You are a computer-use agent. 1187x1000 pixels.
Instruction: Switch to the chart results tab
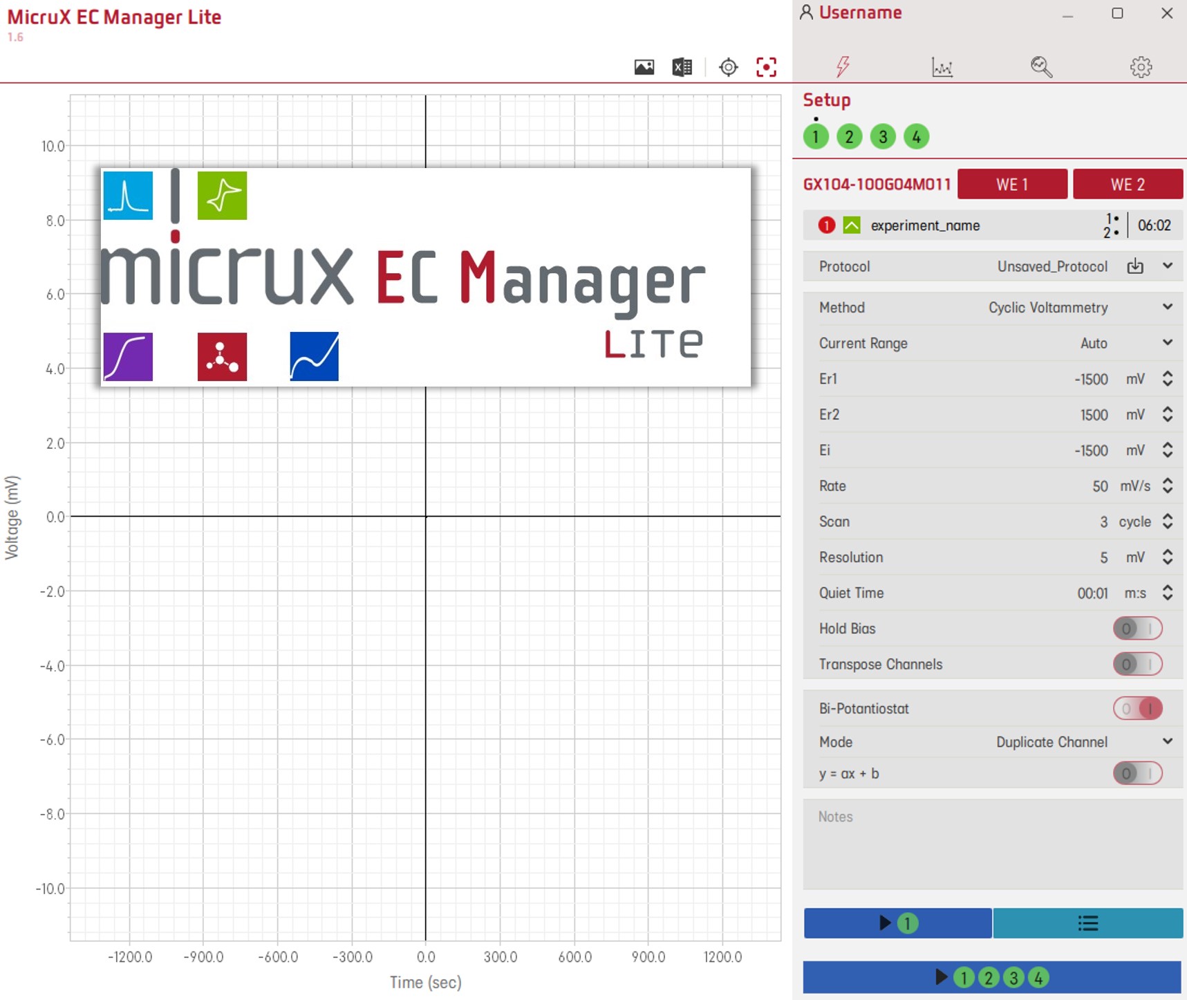(x=942, y=67)
